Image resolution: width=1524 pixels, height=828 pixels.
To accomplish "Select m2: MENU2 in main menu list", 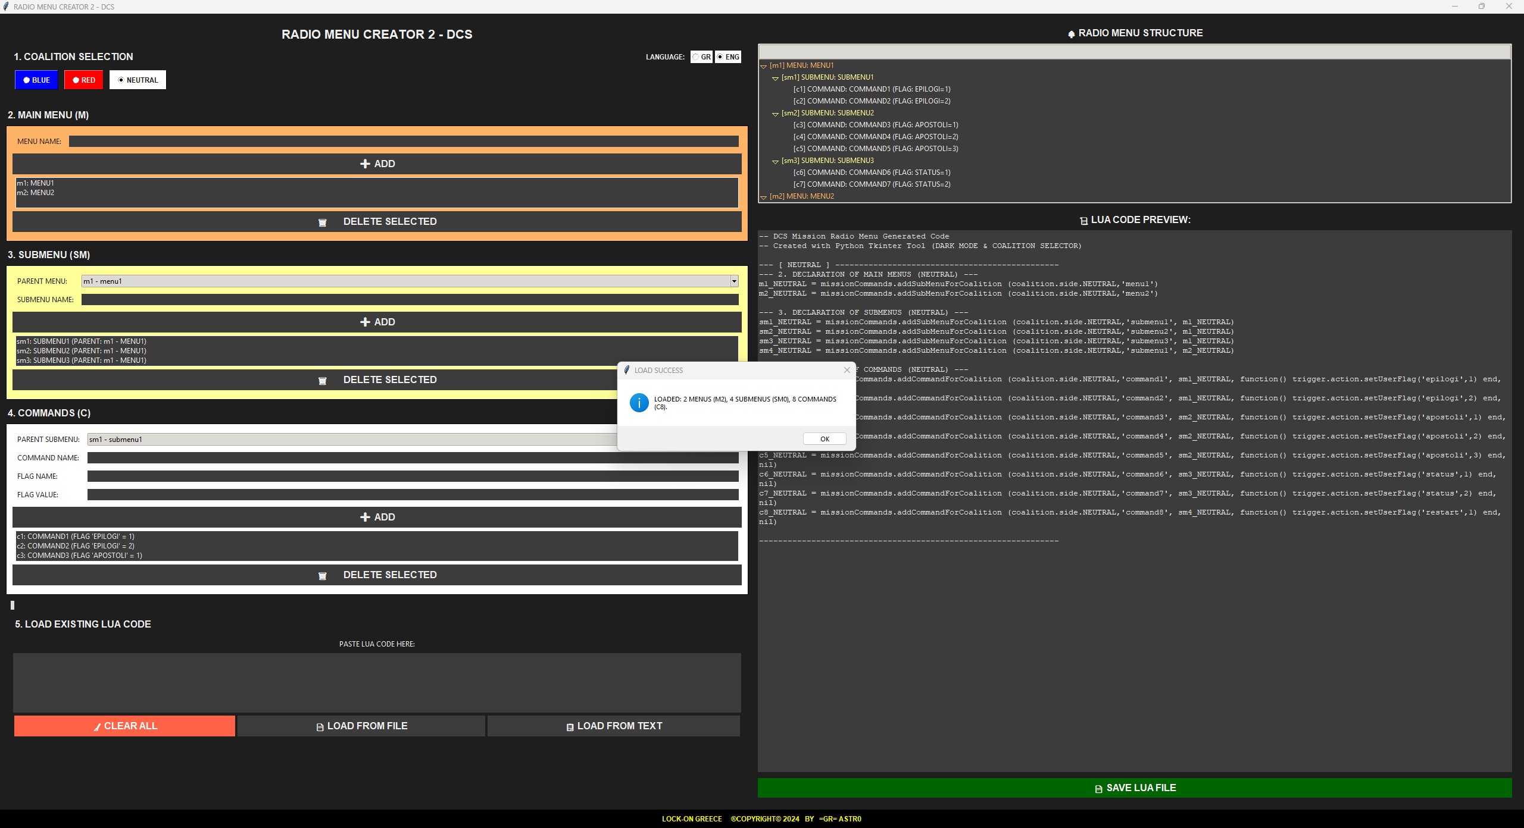I will (x=36, y=193).
